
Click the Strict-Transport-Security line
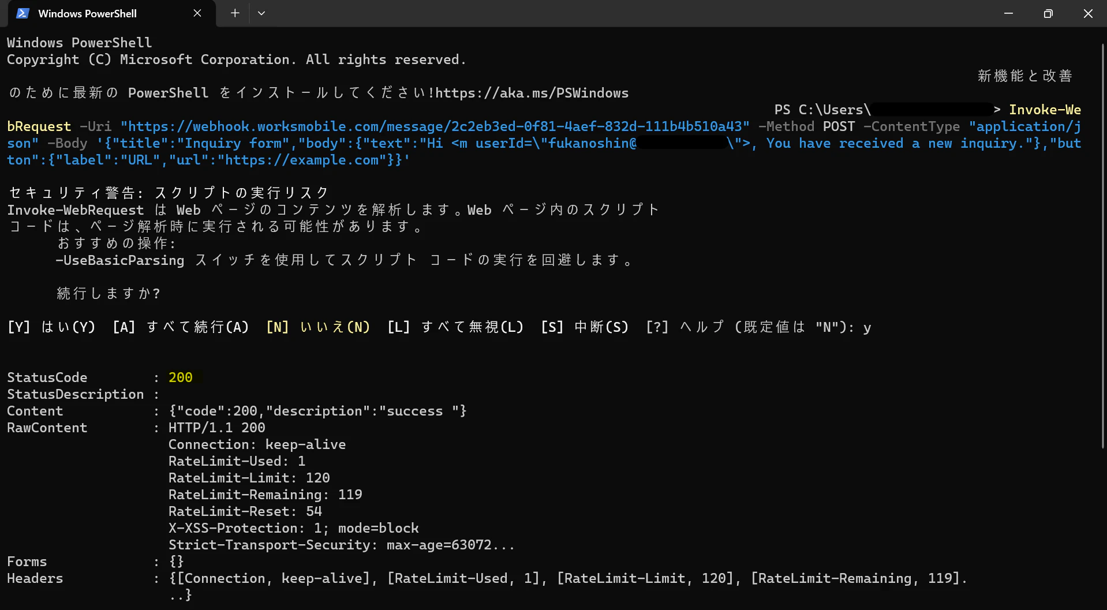342,545
